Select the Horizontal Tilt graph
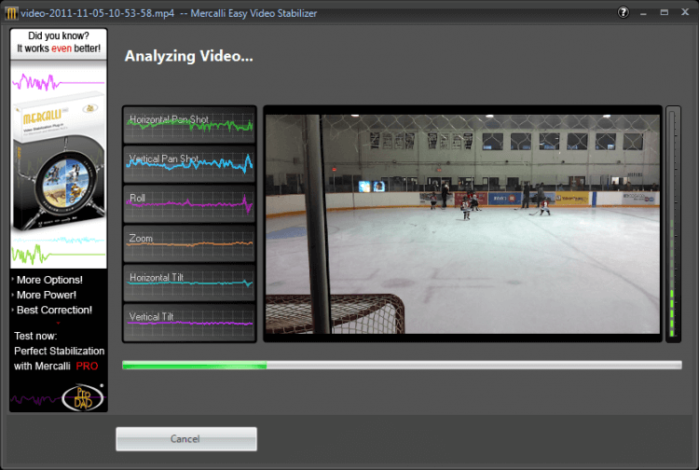Viewport: 699px width, 470px height. (189, 283)
